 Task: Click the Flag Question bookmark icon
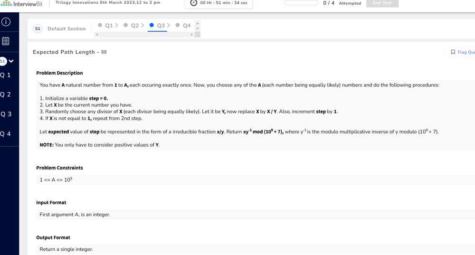click(453, 52)
